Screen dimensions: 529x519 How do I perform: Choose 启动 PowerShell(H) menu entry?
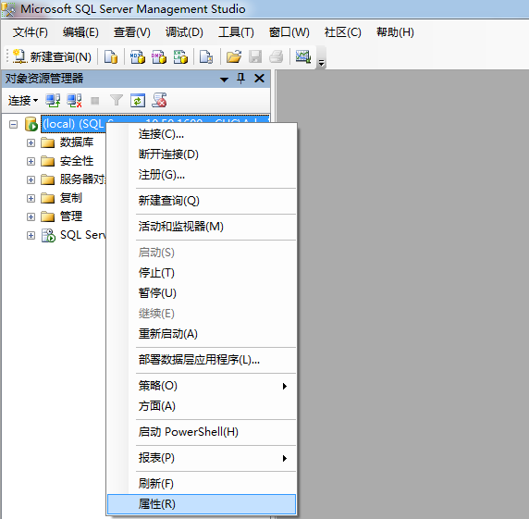tap(202, 432)
